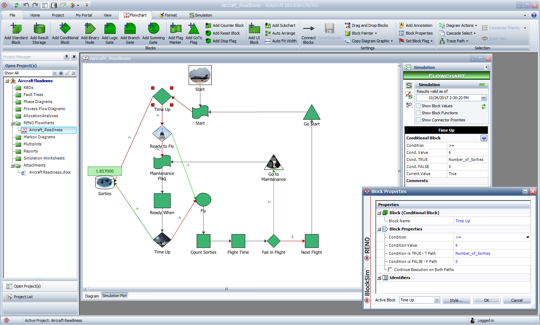Enable Show Block Values checkbox
Screen dimensions: 540x325
coord(418,106)
